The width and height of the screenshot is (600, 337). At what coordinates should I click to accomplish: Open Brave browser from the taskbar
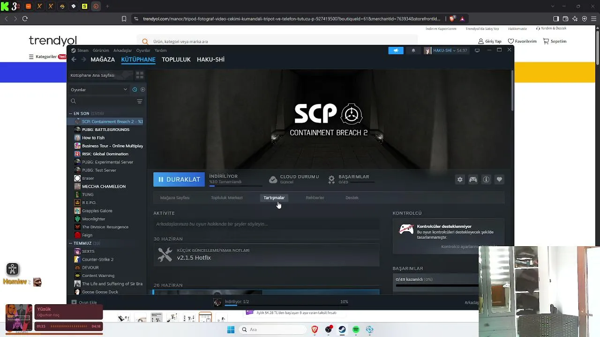pos(315,330)
